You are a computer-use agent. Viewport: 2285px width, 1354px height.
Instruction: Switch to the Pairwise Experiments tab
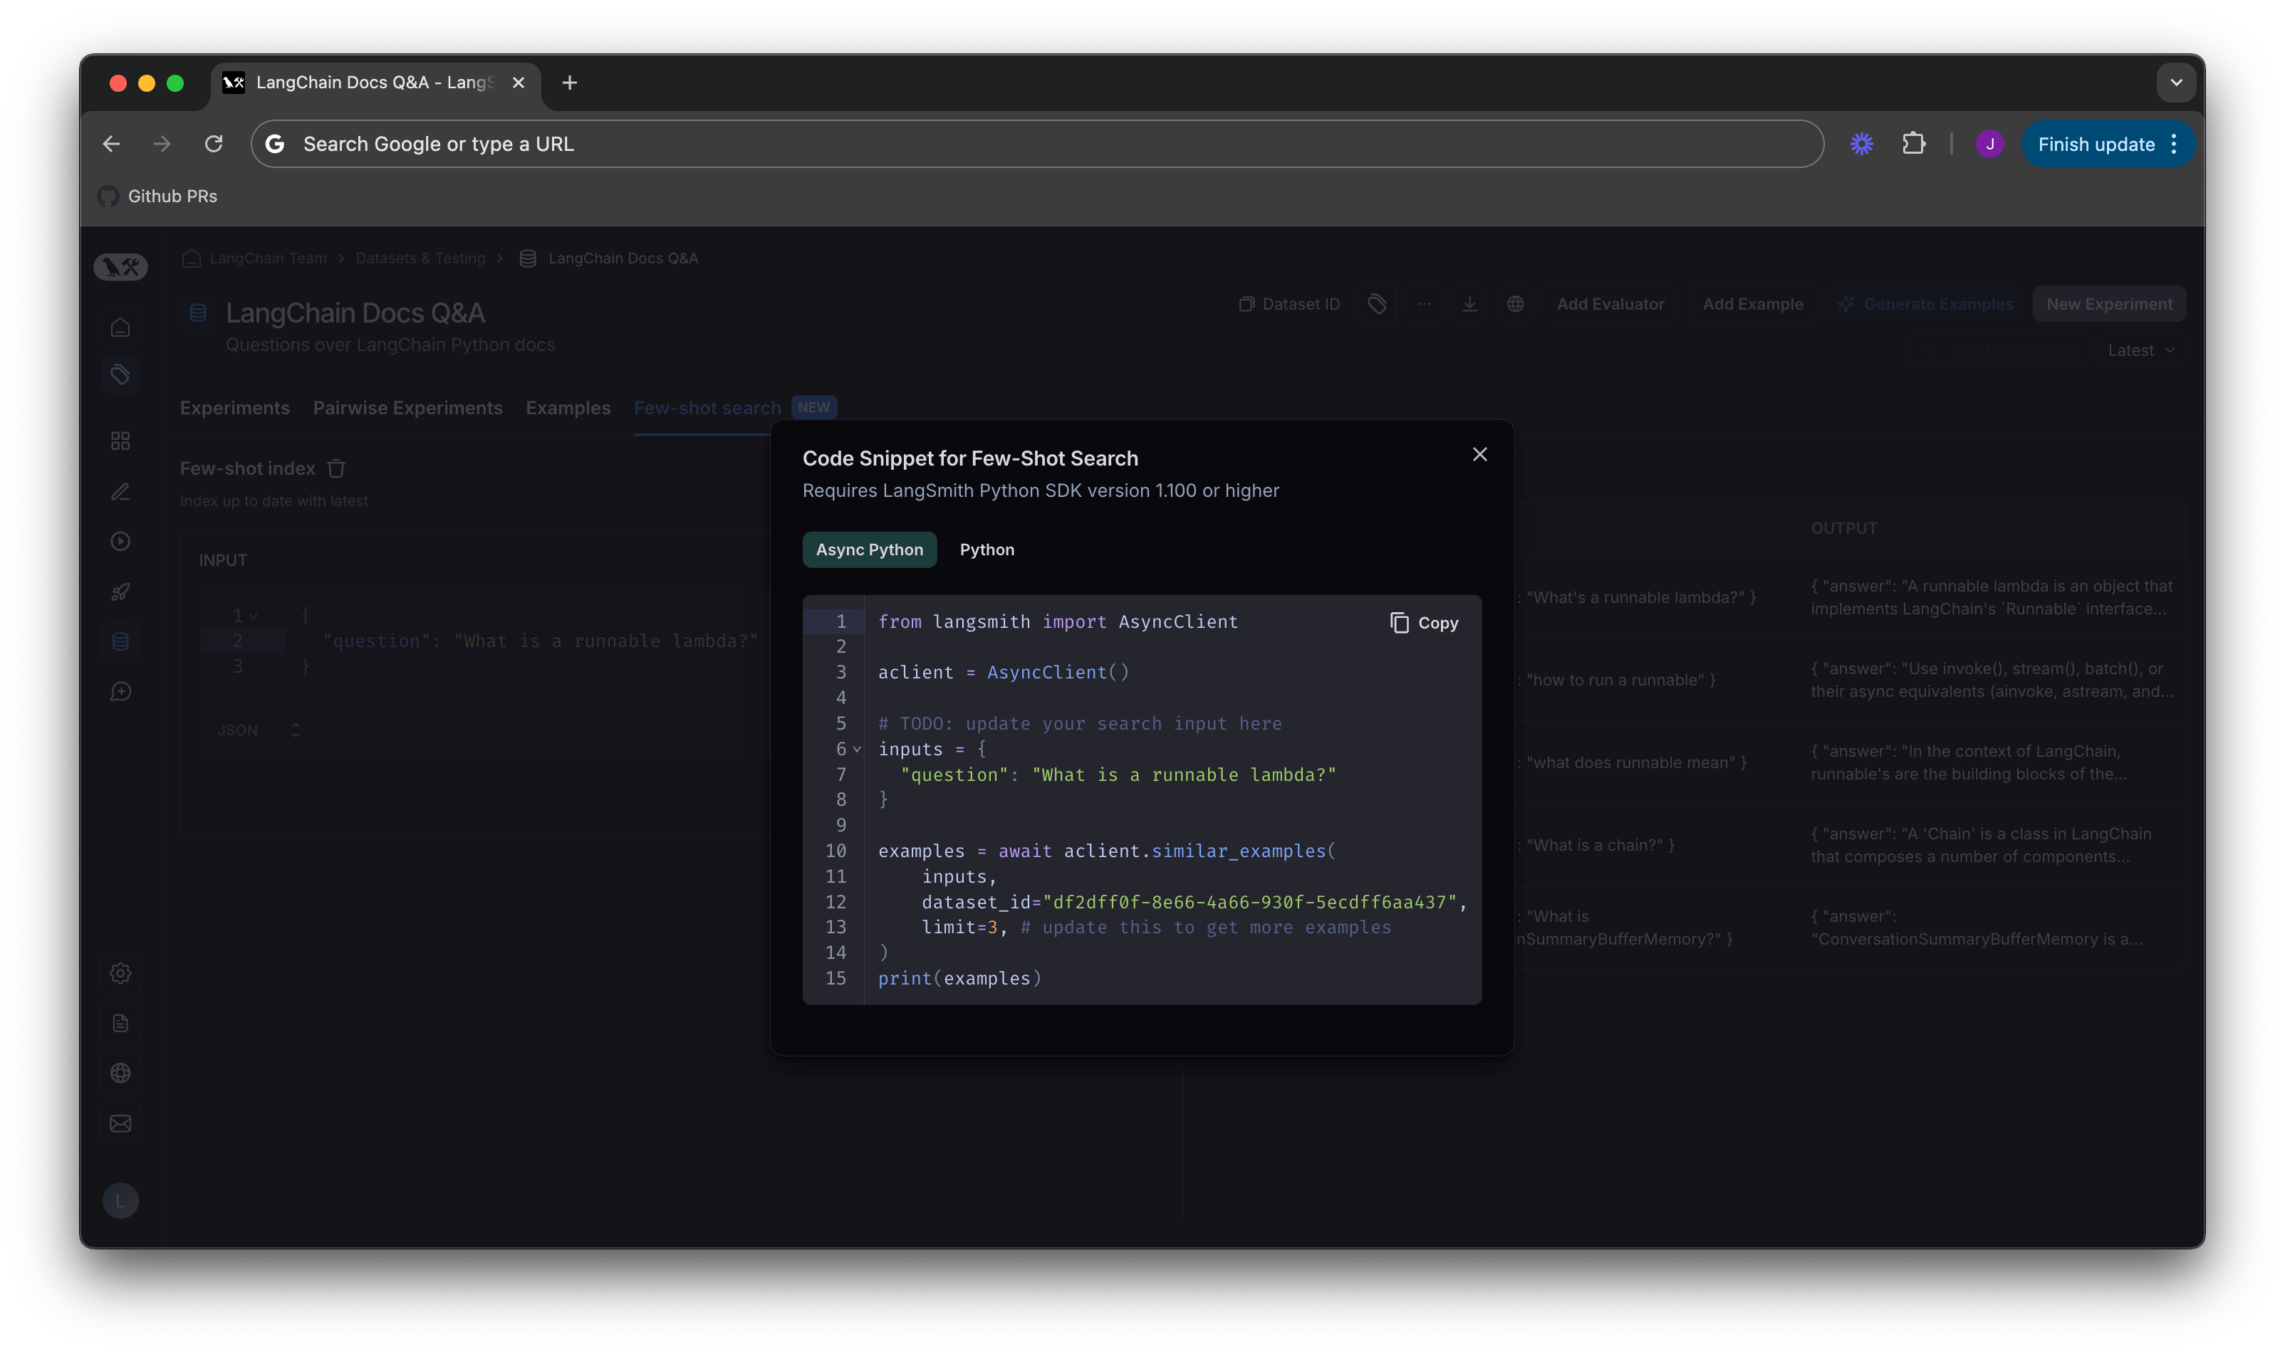[407, 408]
